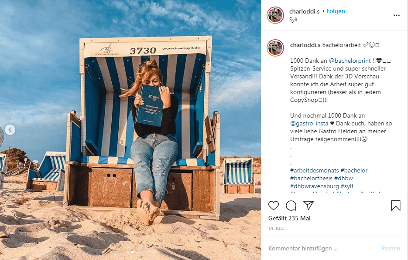Open charloddi.s avatar beside caption
Image resolution: width=408 pixels, height=260 pixels.
point(275,48)
